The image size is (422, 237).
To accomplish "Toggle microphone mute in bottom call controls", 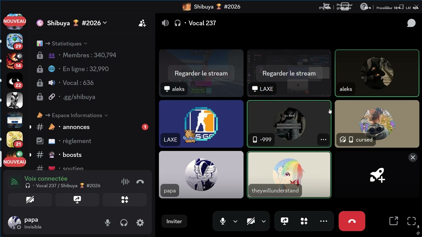I will click(223, 221).
